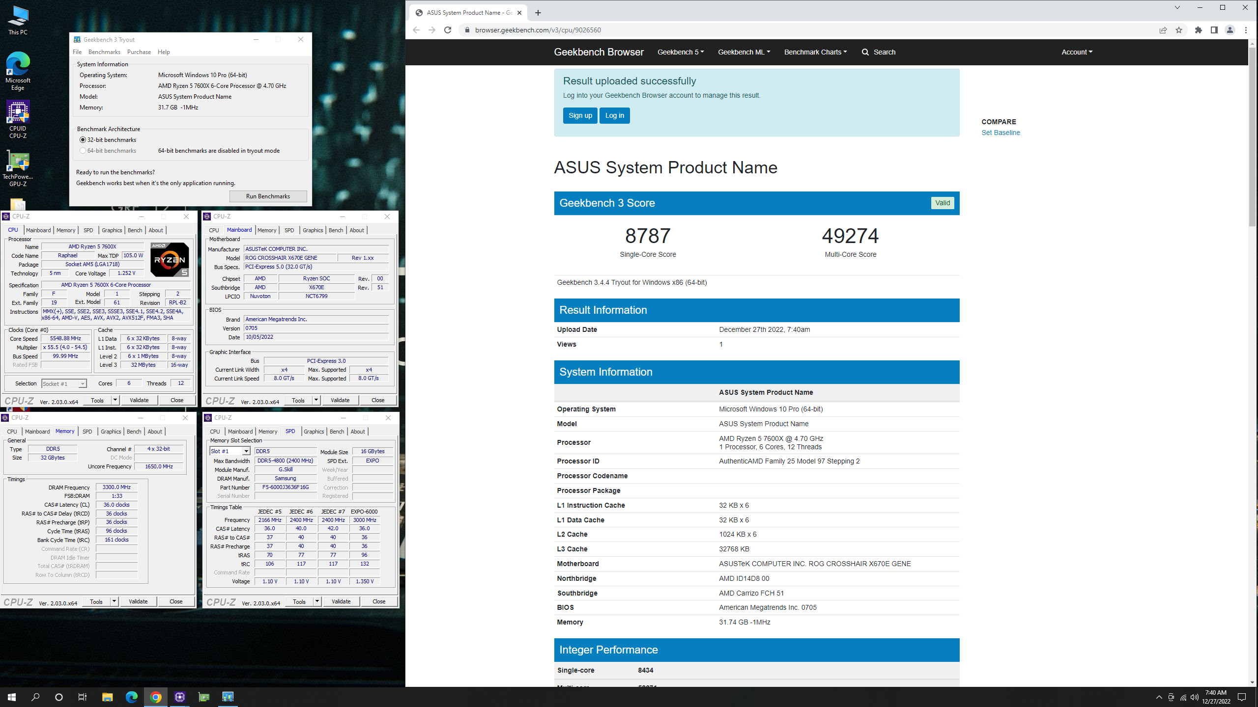Bookmark this page with star icon

[x=1178, y=30]
